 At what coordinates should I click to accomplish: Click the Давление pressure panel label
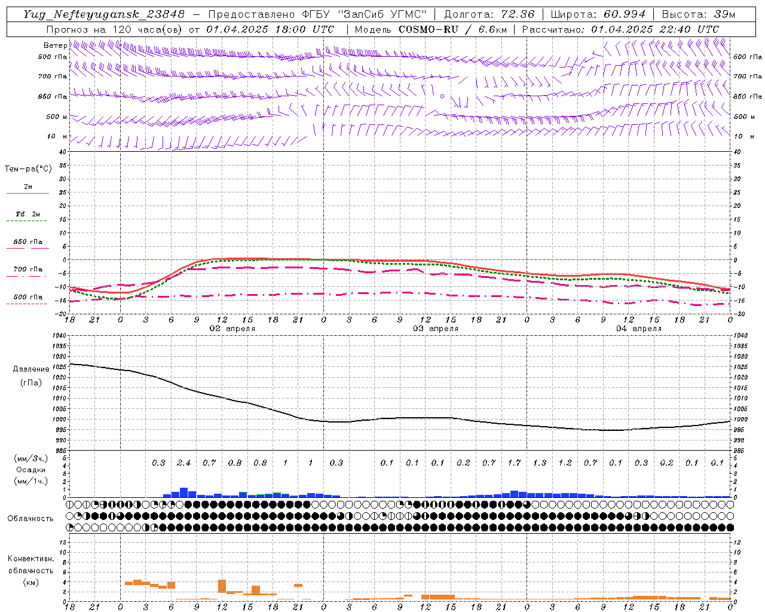click(31, 369)
